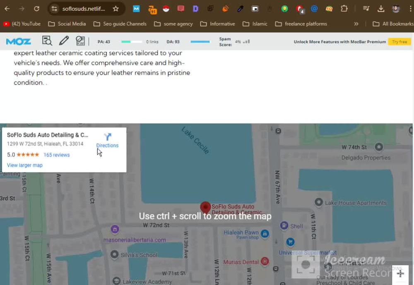Open the 165 reviews link
414x285 pixels.
click(56, 155)
